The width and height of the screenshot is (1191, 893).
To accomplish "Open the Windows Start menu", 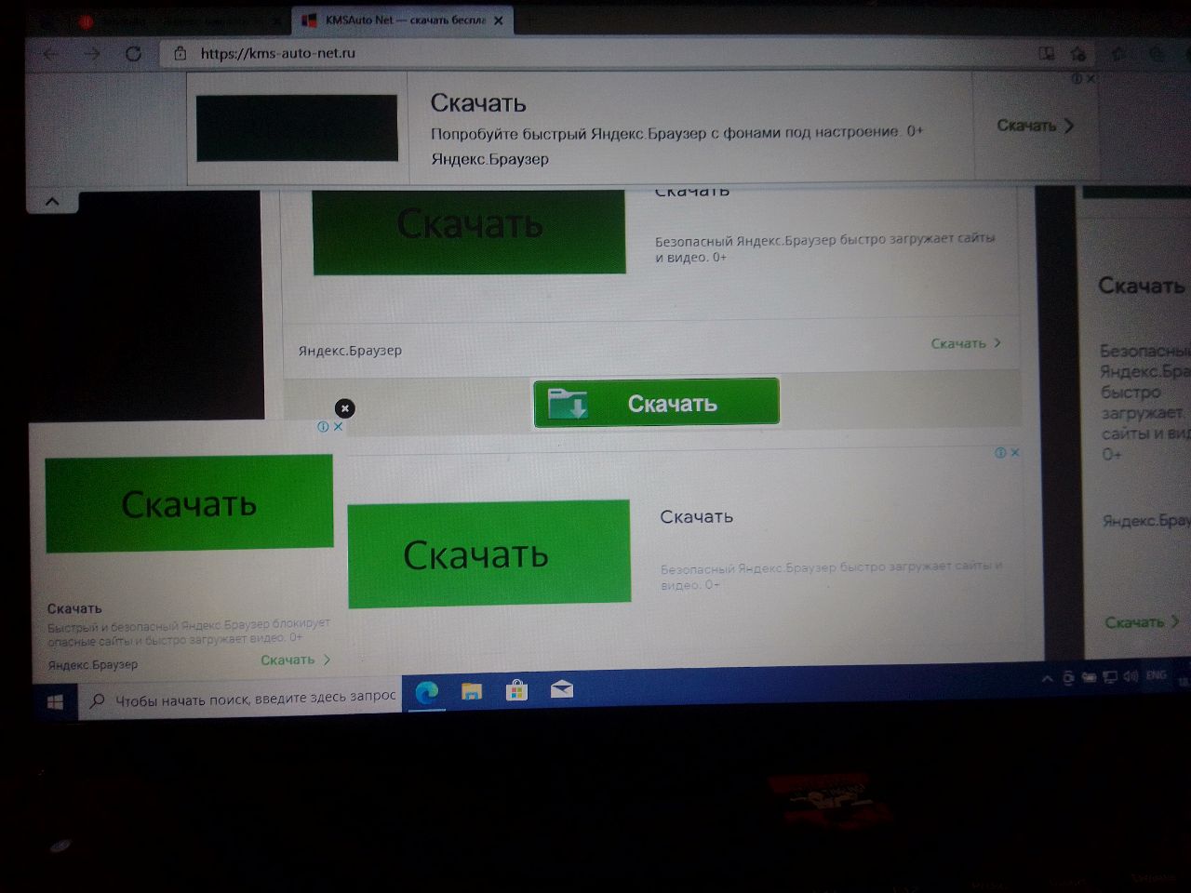I will pos(55,702).
